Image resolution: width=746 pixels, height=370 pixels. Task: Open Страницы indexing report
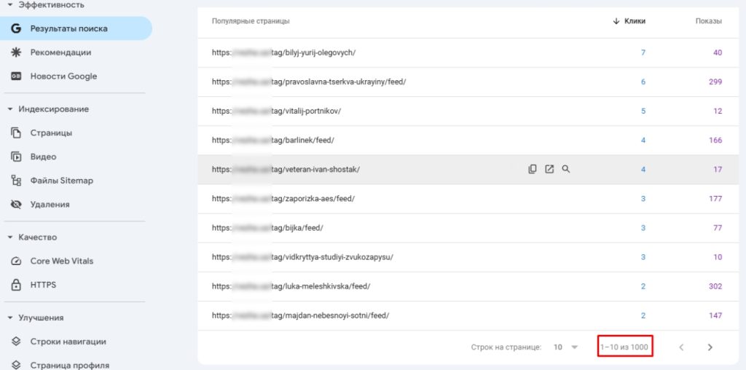[51, 133]
